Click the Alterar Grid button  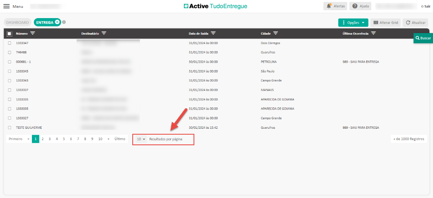click(385, 22)
